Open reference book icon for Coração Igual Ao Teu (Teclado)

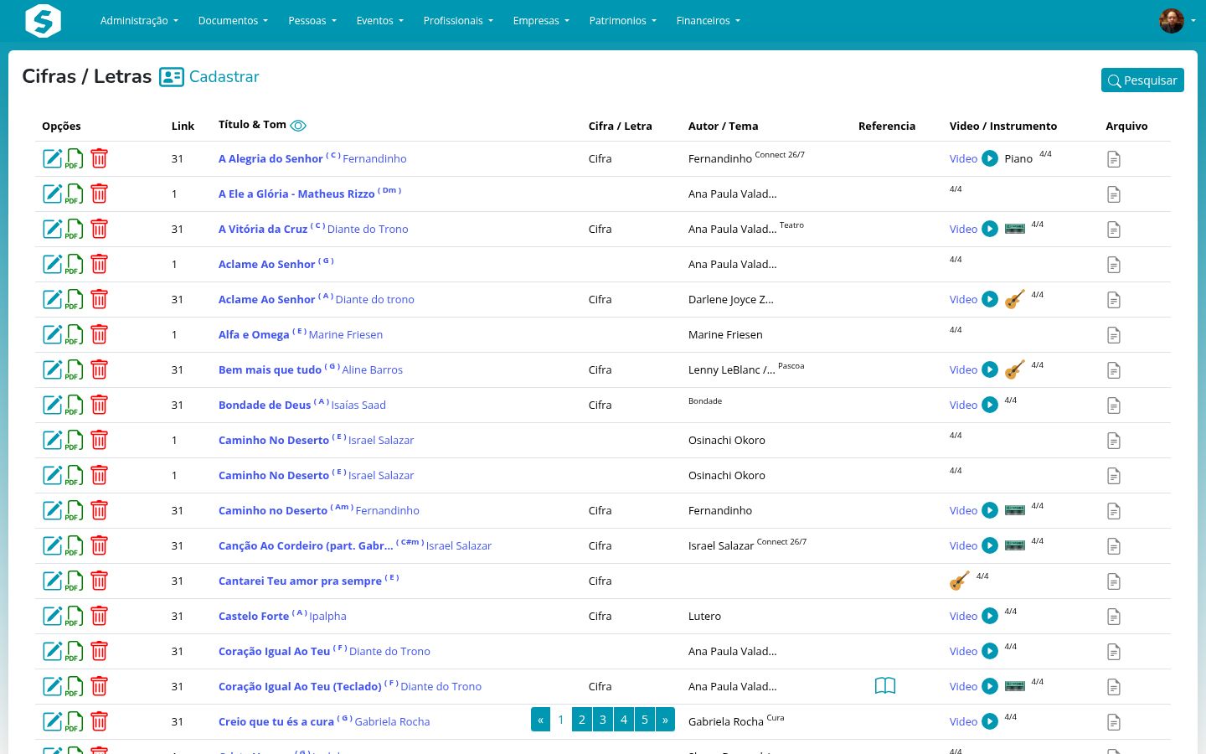point(885,686)
